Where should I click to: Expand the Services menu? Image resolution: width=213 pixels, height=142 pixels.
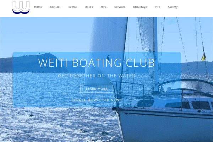120,7
